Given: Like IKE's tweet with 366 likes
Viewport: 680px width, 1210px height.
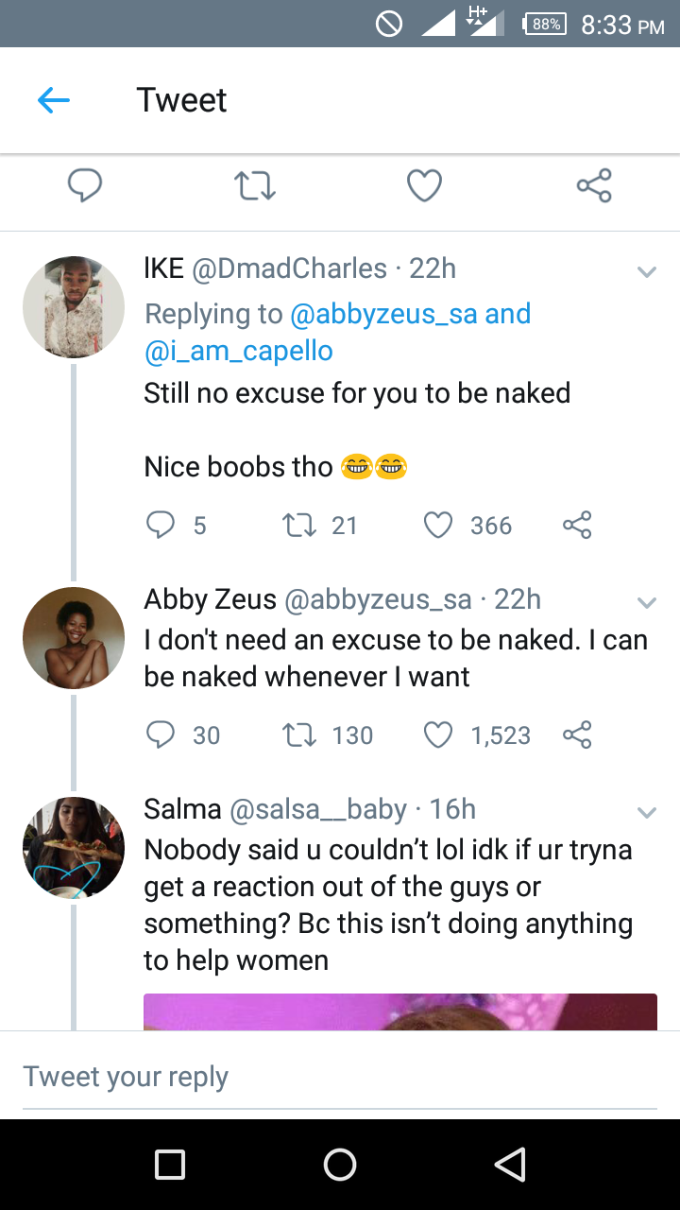Looking at the screenshot, I should 438,525.
